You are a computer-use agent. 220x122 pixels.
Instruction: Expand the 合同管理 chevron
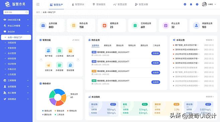click(28, 87)
